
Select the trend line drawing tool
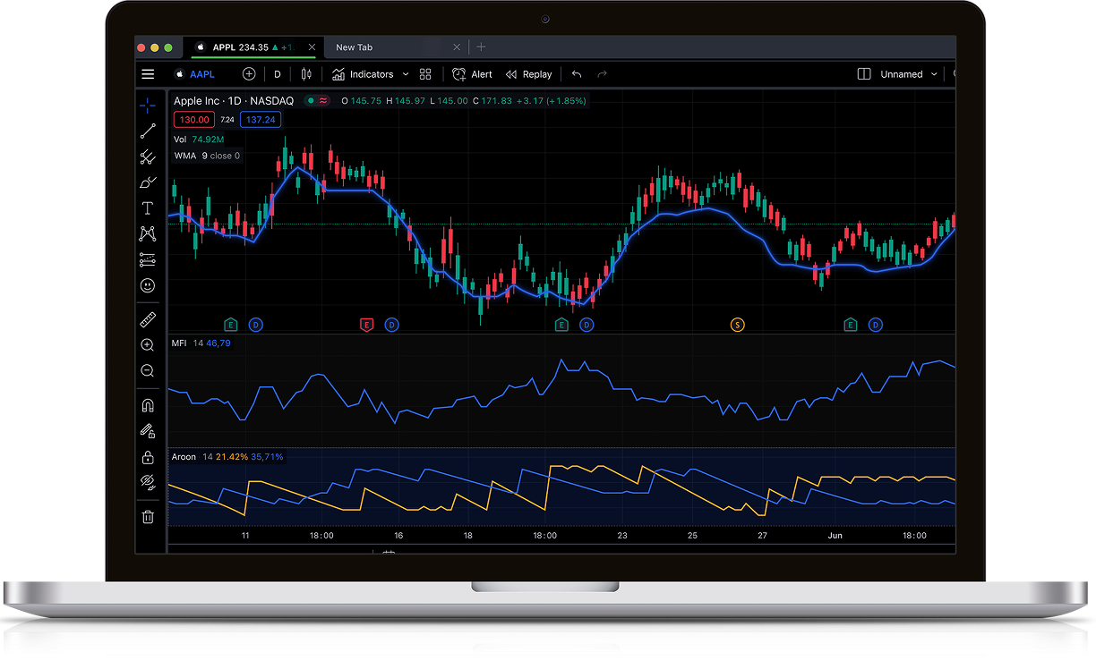click(148, 131)
